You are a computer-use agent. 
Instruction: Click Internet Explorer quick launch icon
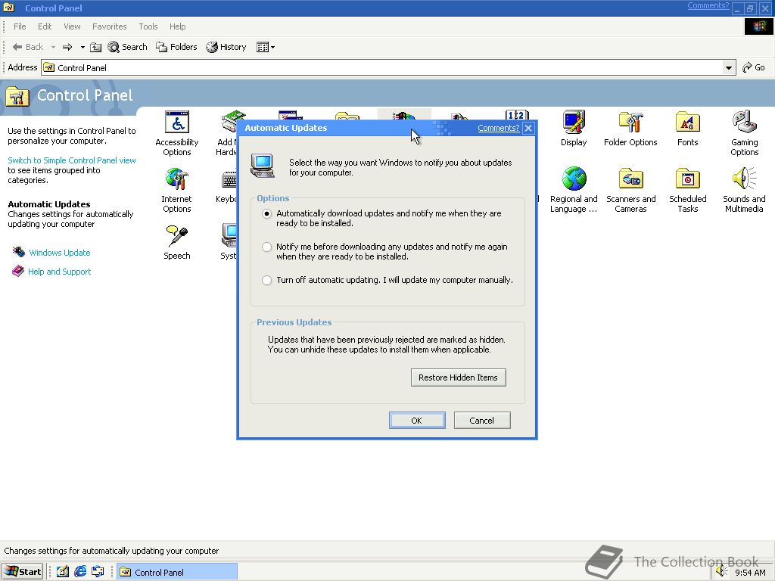(x=80, y=572)
